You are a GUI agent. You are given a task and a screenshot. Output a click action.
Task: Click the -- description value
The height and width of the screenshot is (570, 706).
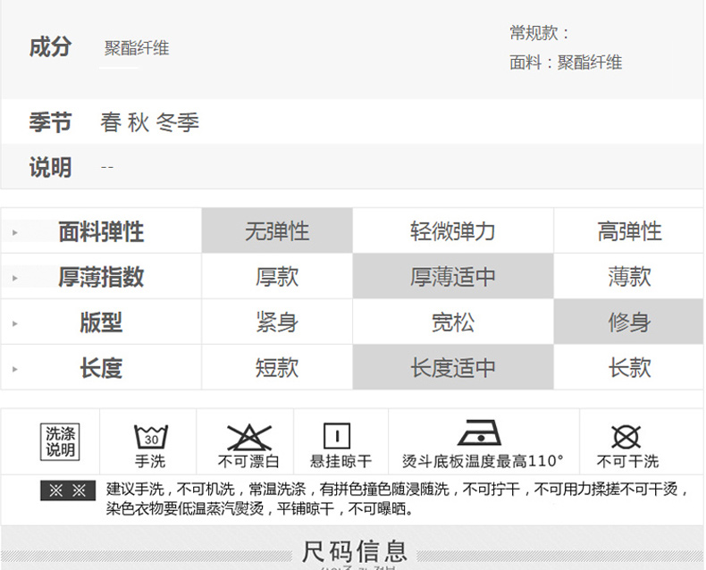[107, 167]
